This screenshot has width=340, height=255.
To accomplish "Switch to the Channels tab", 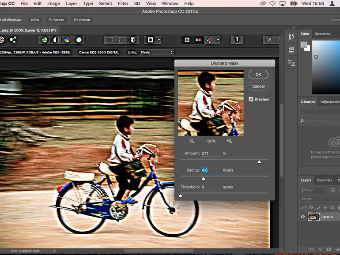I will pyautogui.click(x=324, y=180).
